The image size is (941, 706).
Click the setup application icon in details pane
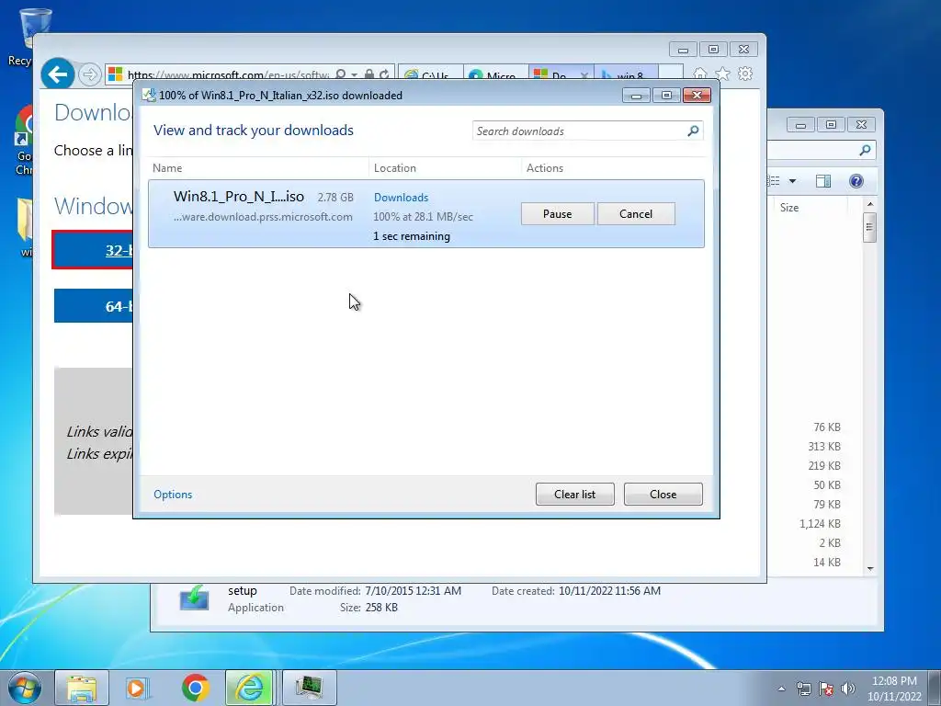coord(195,598)
